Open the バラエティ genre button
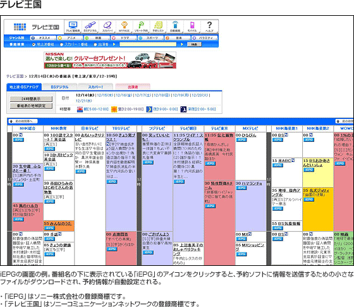 tap(205, 38)
